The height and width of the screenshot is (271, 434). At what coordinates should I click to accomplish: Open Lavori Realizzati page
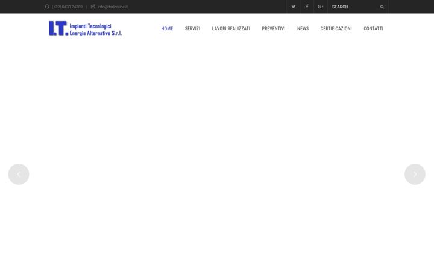231,28
